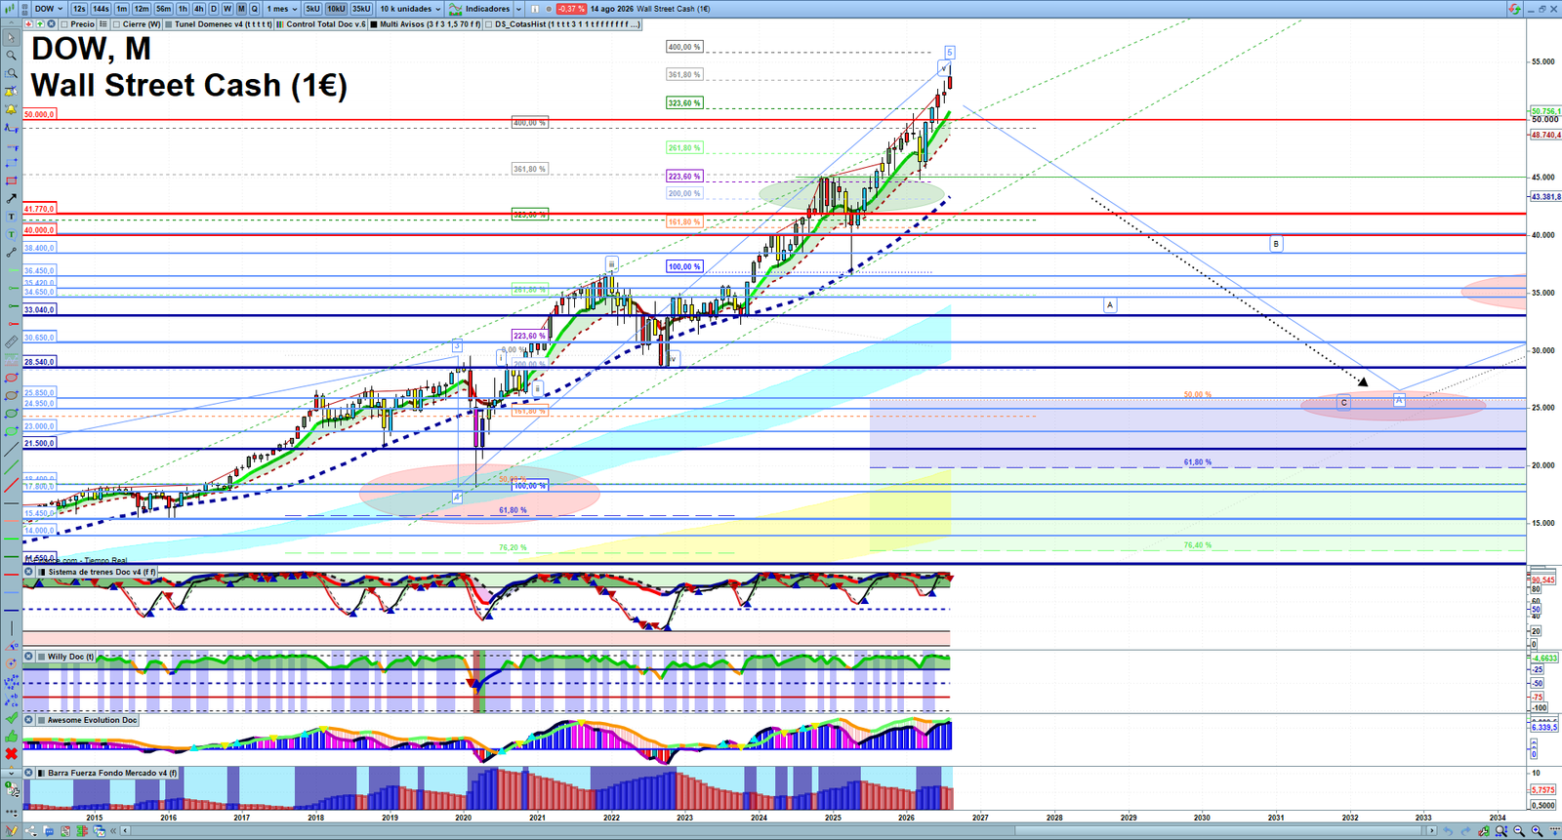This screenshot has height=840, width=1562.
Task: Choose the 35kU units preset
Action: click(x=361, y=9)
